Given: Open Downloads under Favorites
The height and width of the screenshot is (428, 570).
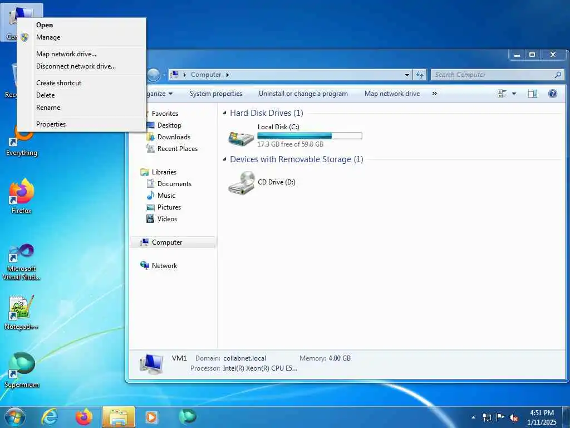Looking at the screenshot, I should 174,137.
